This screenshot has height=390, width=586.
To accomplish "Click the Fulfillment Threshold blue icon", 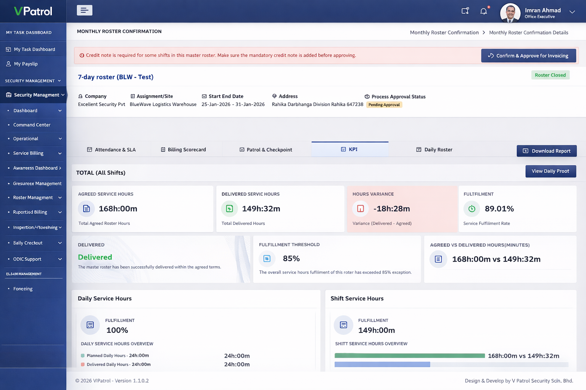I will click(267, 259).
